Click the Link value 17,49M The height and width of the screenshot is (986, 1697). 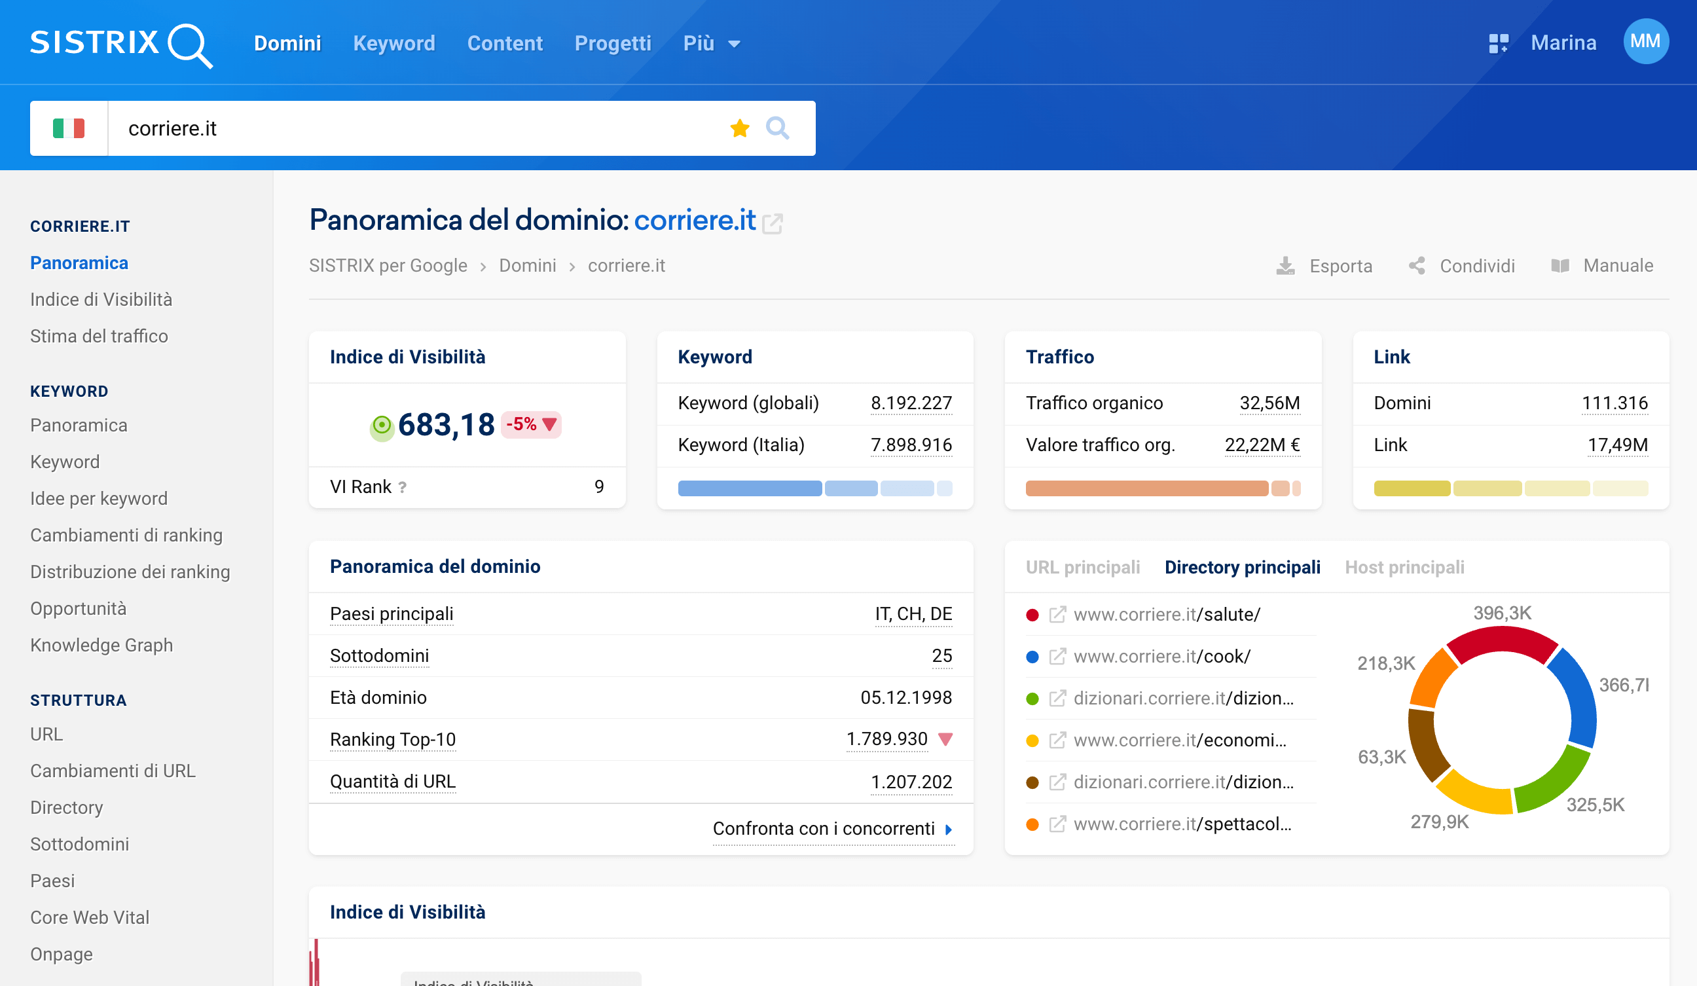tap(1618, 445)
